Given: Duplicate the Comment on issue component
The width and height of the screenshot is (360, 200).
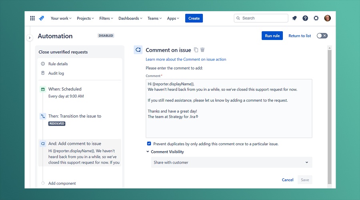Looking at the screenshot, I should pos(196,50).
